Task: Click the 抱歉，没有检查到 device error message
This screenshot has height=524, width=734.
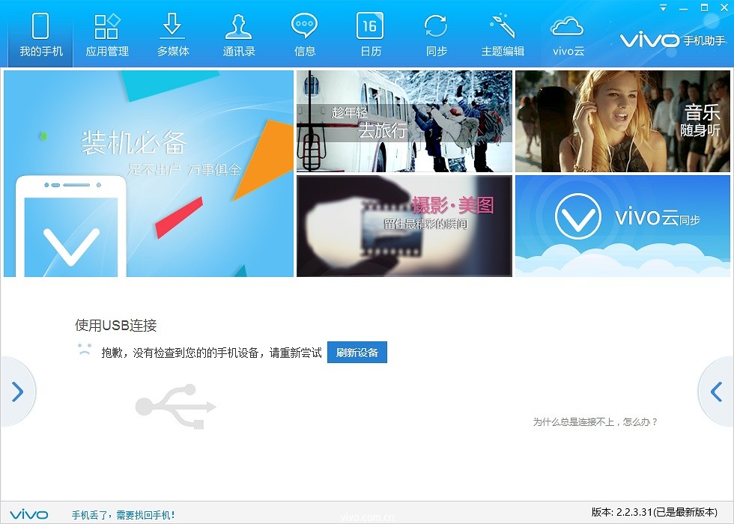Action: point(211,353)
